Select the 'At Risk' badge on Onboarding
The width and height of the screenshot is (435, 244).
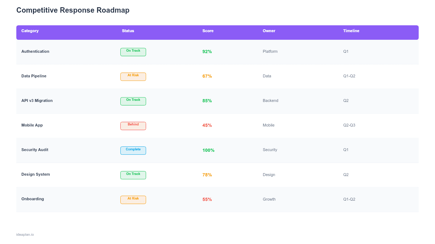tap(133, 200)
